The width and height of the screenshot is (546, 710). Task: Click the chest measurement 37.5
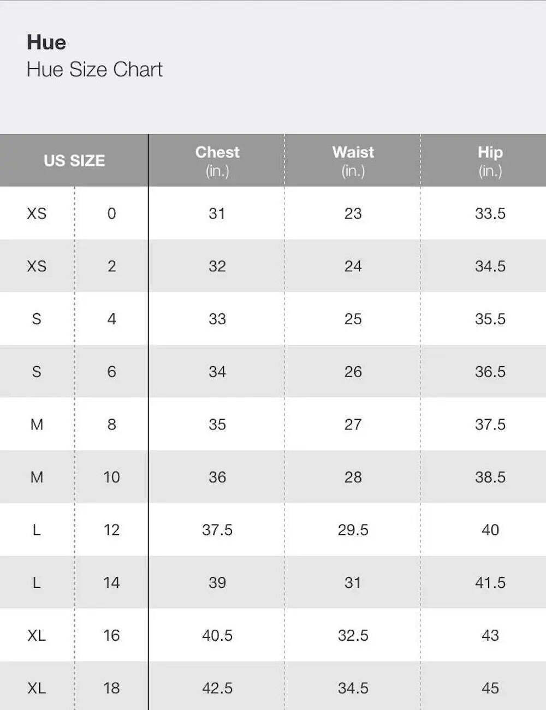217,530
